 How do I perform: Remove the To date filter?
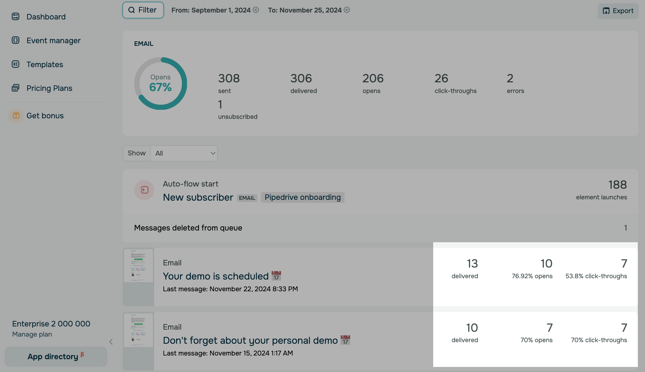(347, 10)
